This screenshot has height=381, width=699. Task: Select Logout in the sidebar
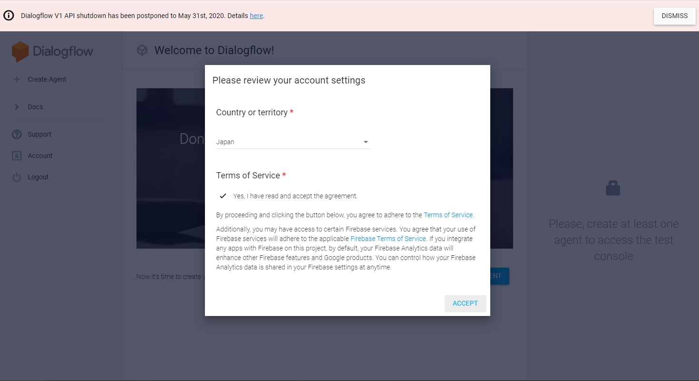[38, 177]
